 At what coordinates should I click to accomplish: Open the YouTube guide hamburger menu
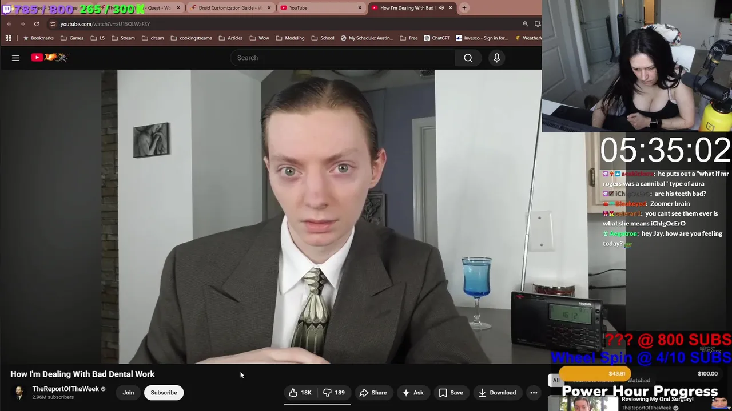[x=15, y=58]
